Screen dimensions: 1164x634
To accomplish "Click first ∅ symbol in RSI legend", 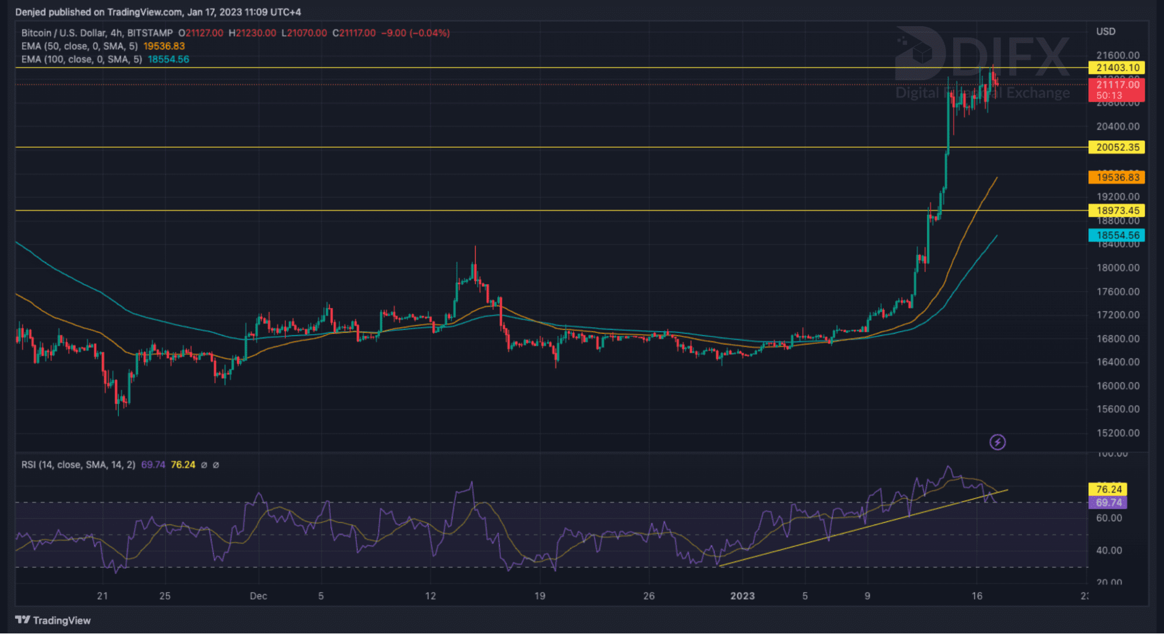I will coord(204,465).
